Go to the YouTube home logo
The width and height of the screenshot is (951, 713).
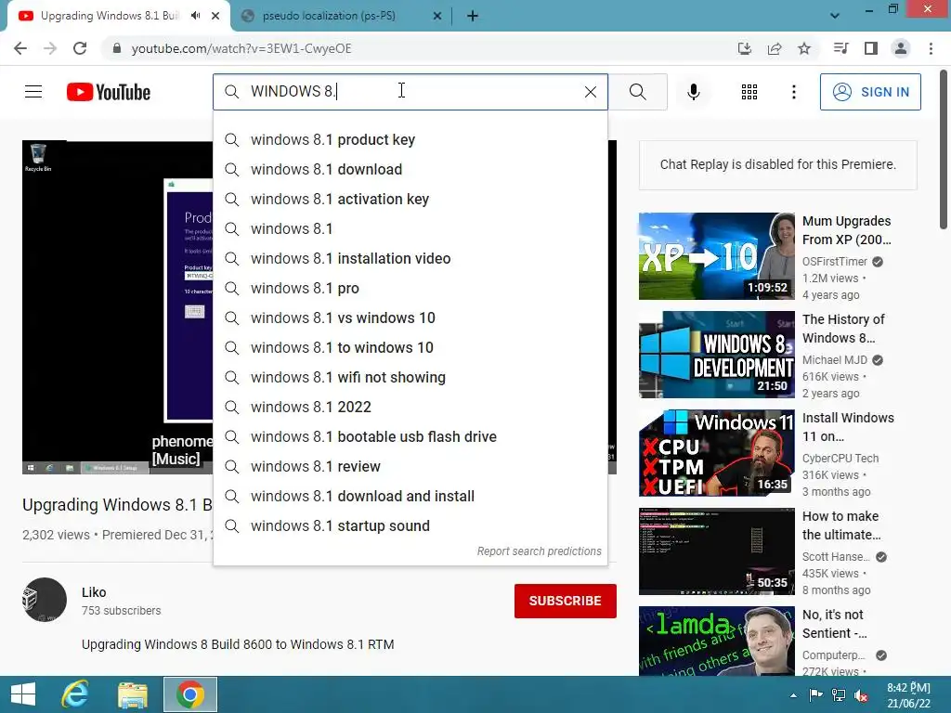tap(109, 92)
